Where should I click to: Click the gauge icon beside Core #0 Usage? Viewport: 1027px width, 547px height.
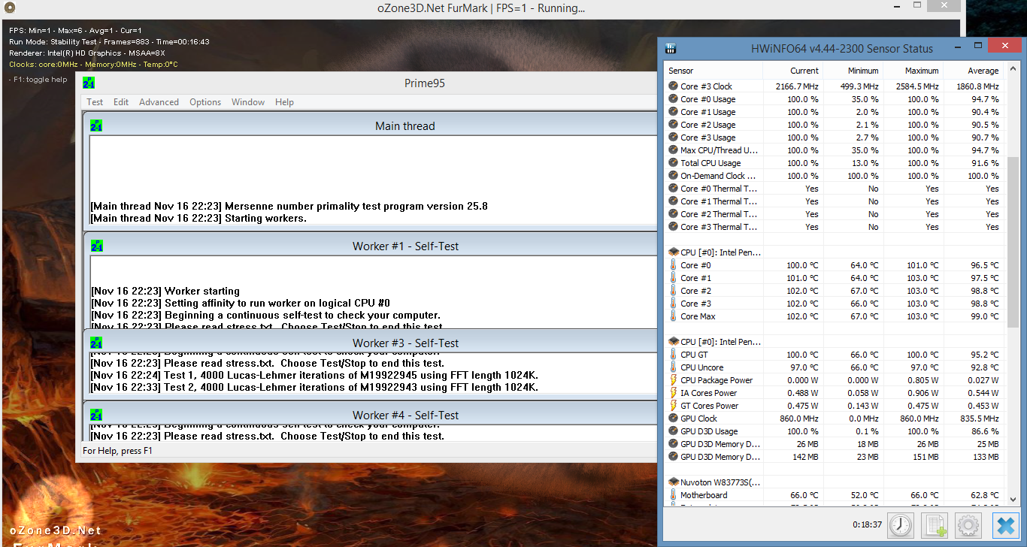point(673,99)
